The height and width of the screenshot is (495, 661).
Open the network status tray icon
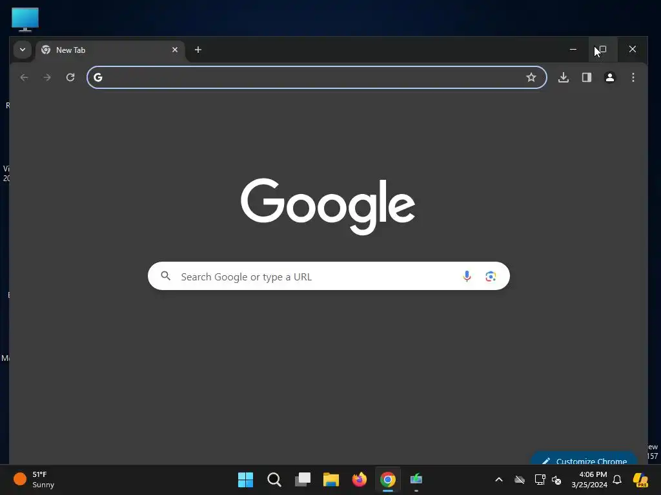pos(540,480)
